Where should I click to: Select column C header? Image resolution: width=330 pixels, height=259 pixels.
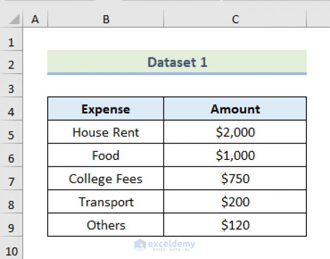235,19
